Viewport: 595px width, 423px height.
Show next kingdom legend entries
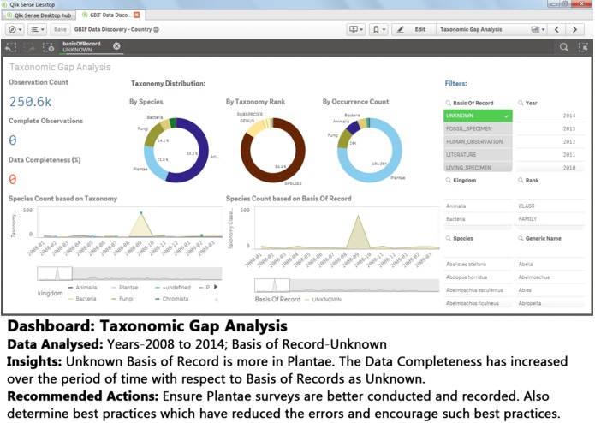[216, 287]
